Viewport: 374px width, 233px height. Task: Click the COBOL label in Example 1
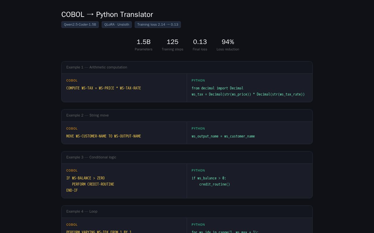[x=72, y=80]
